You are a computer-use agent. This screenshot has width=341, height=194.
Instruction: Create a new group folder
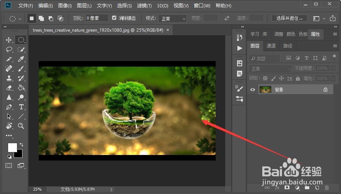pos(307,187)
